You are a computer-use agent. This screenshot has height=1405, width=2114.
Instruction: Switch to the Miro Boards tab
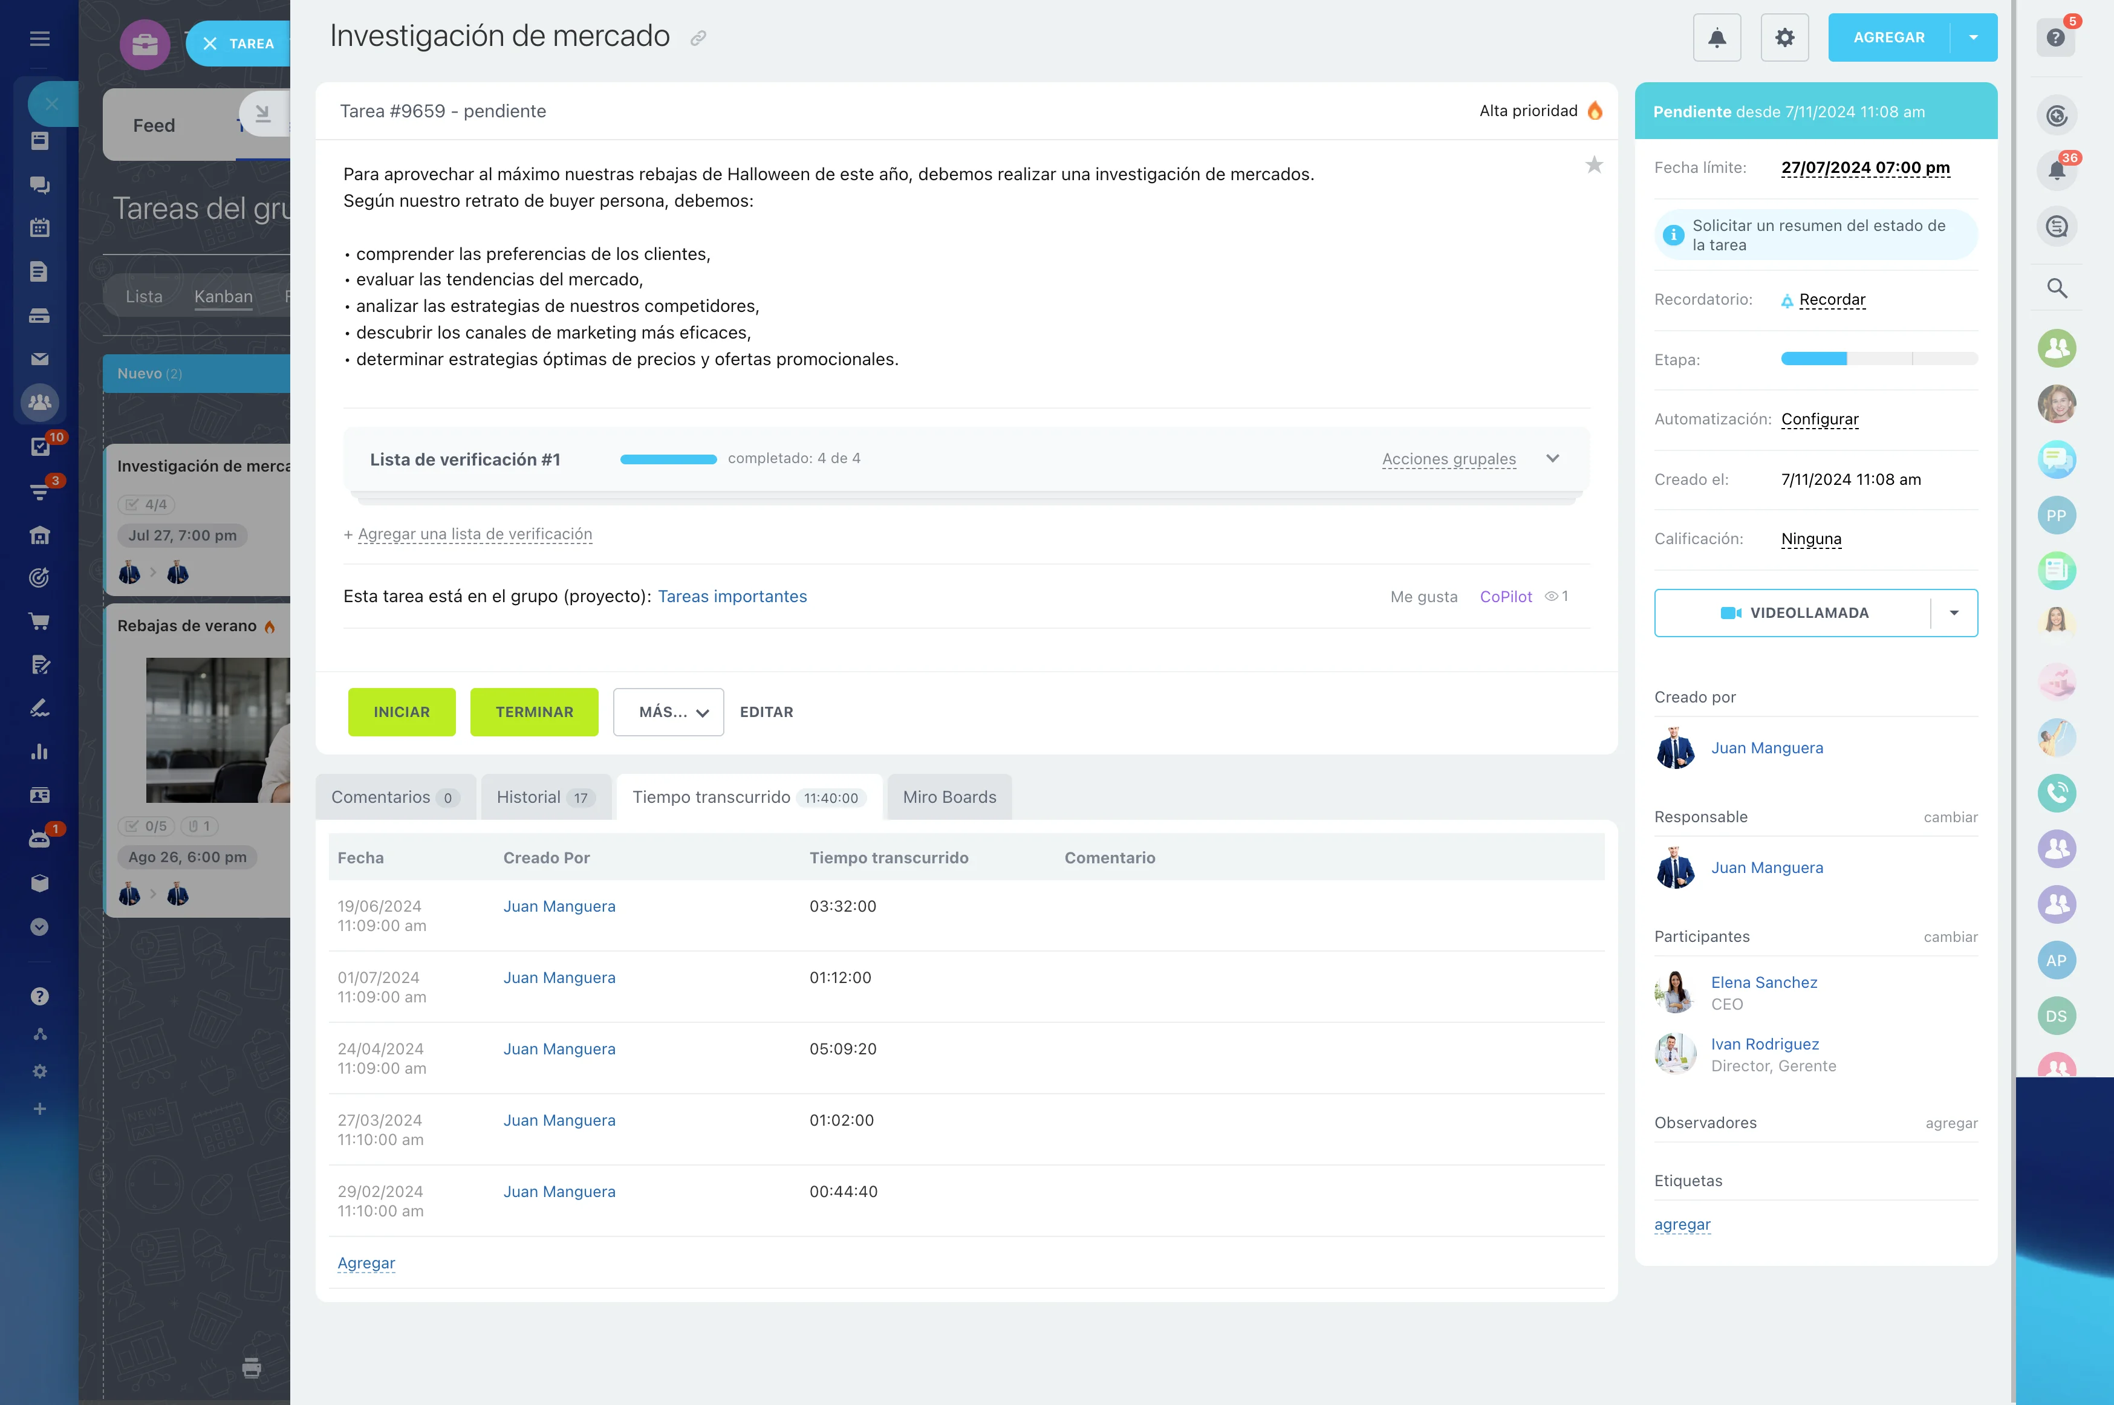[949, 797]
